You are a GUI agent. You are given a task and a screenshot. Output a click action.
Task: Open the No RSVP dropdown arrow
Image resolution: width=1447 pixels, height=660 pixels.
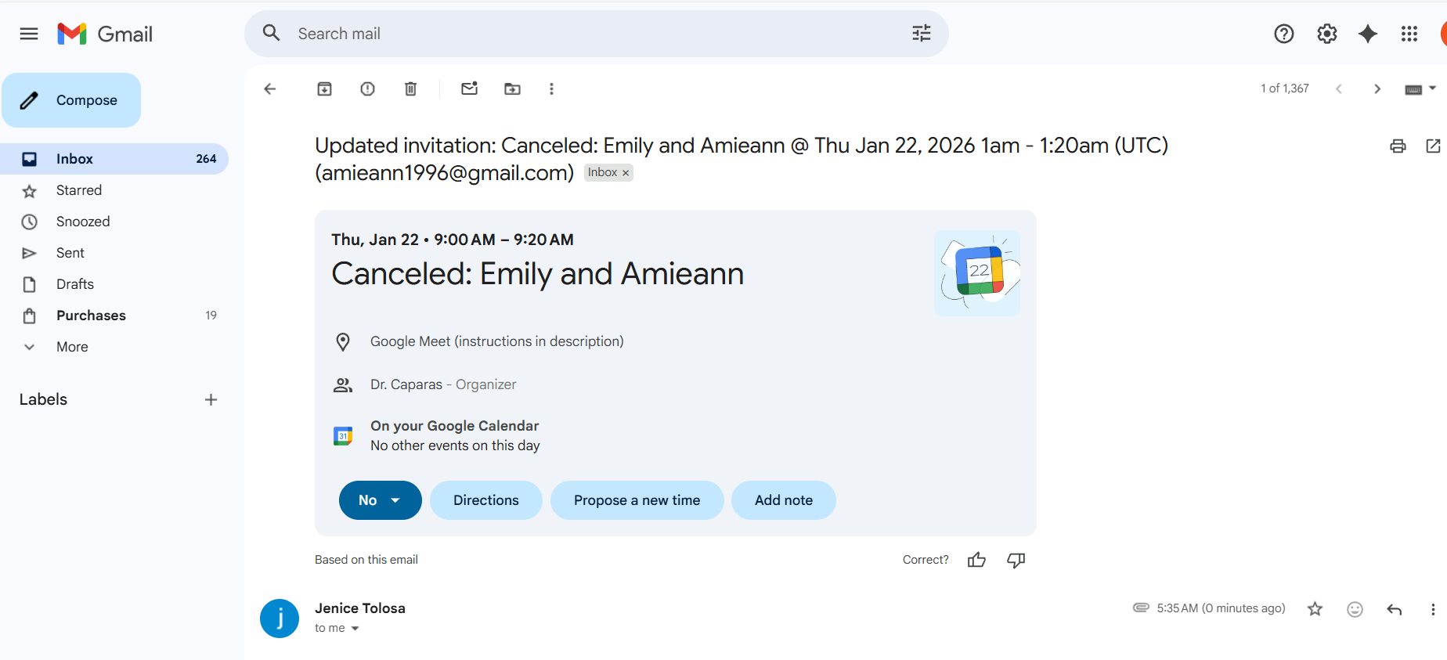tap(395, 500)
